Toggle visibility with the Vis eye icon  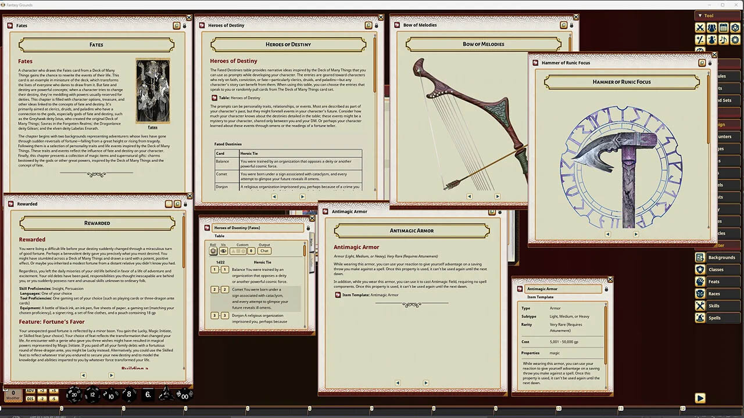pyautogui.click(x=223, y=251)
